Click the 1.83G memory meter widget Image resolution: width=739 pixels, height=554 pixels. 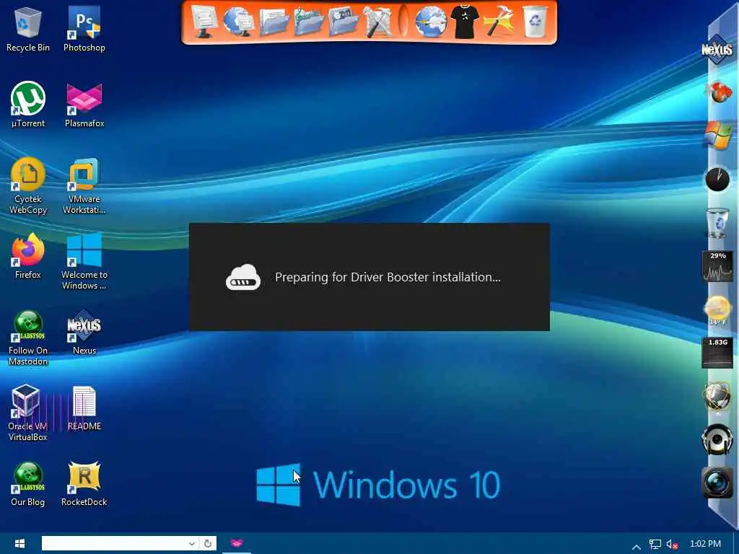[717, 353]
